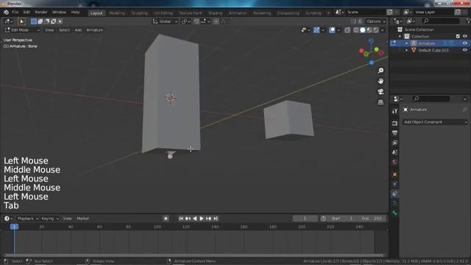Screen dimensions: 471x265
Task: Switch orthographic/perspective via grid icon
Action: (x=380, y=102)
